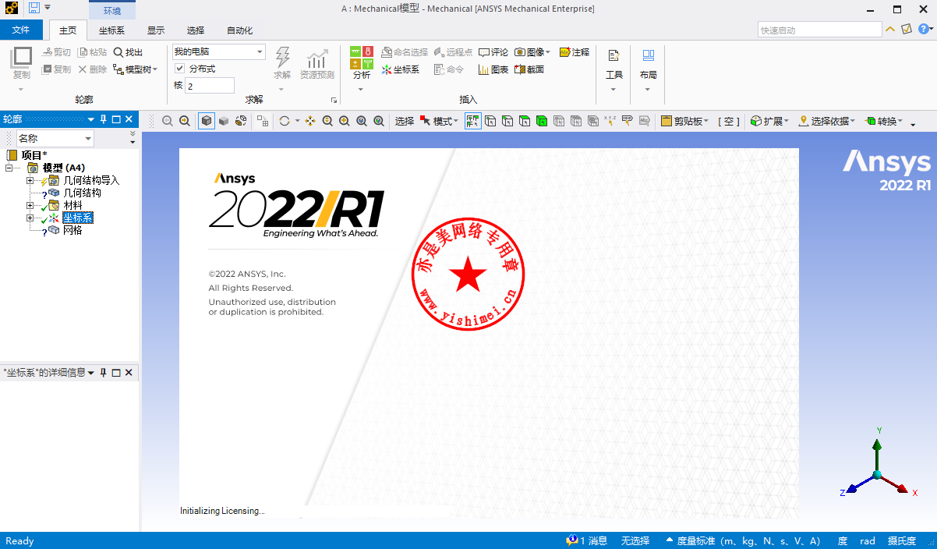The height and width of the screenshot is (549, 937).
Task: Insert a 坐标系 coordinate system from ribbon
Action: [401, 69]
